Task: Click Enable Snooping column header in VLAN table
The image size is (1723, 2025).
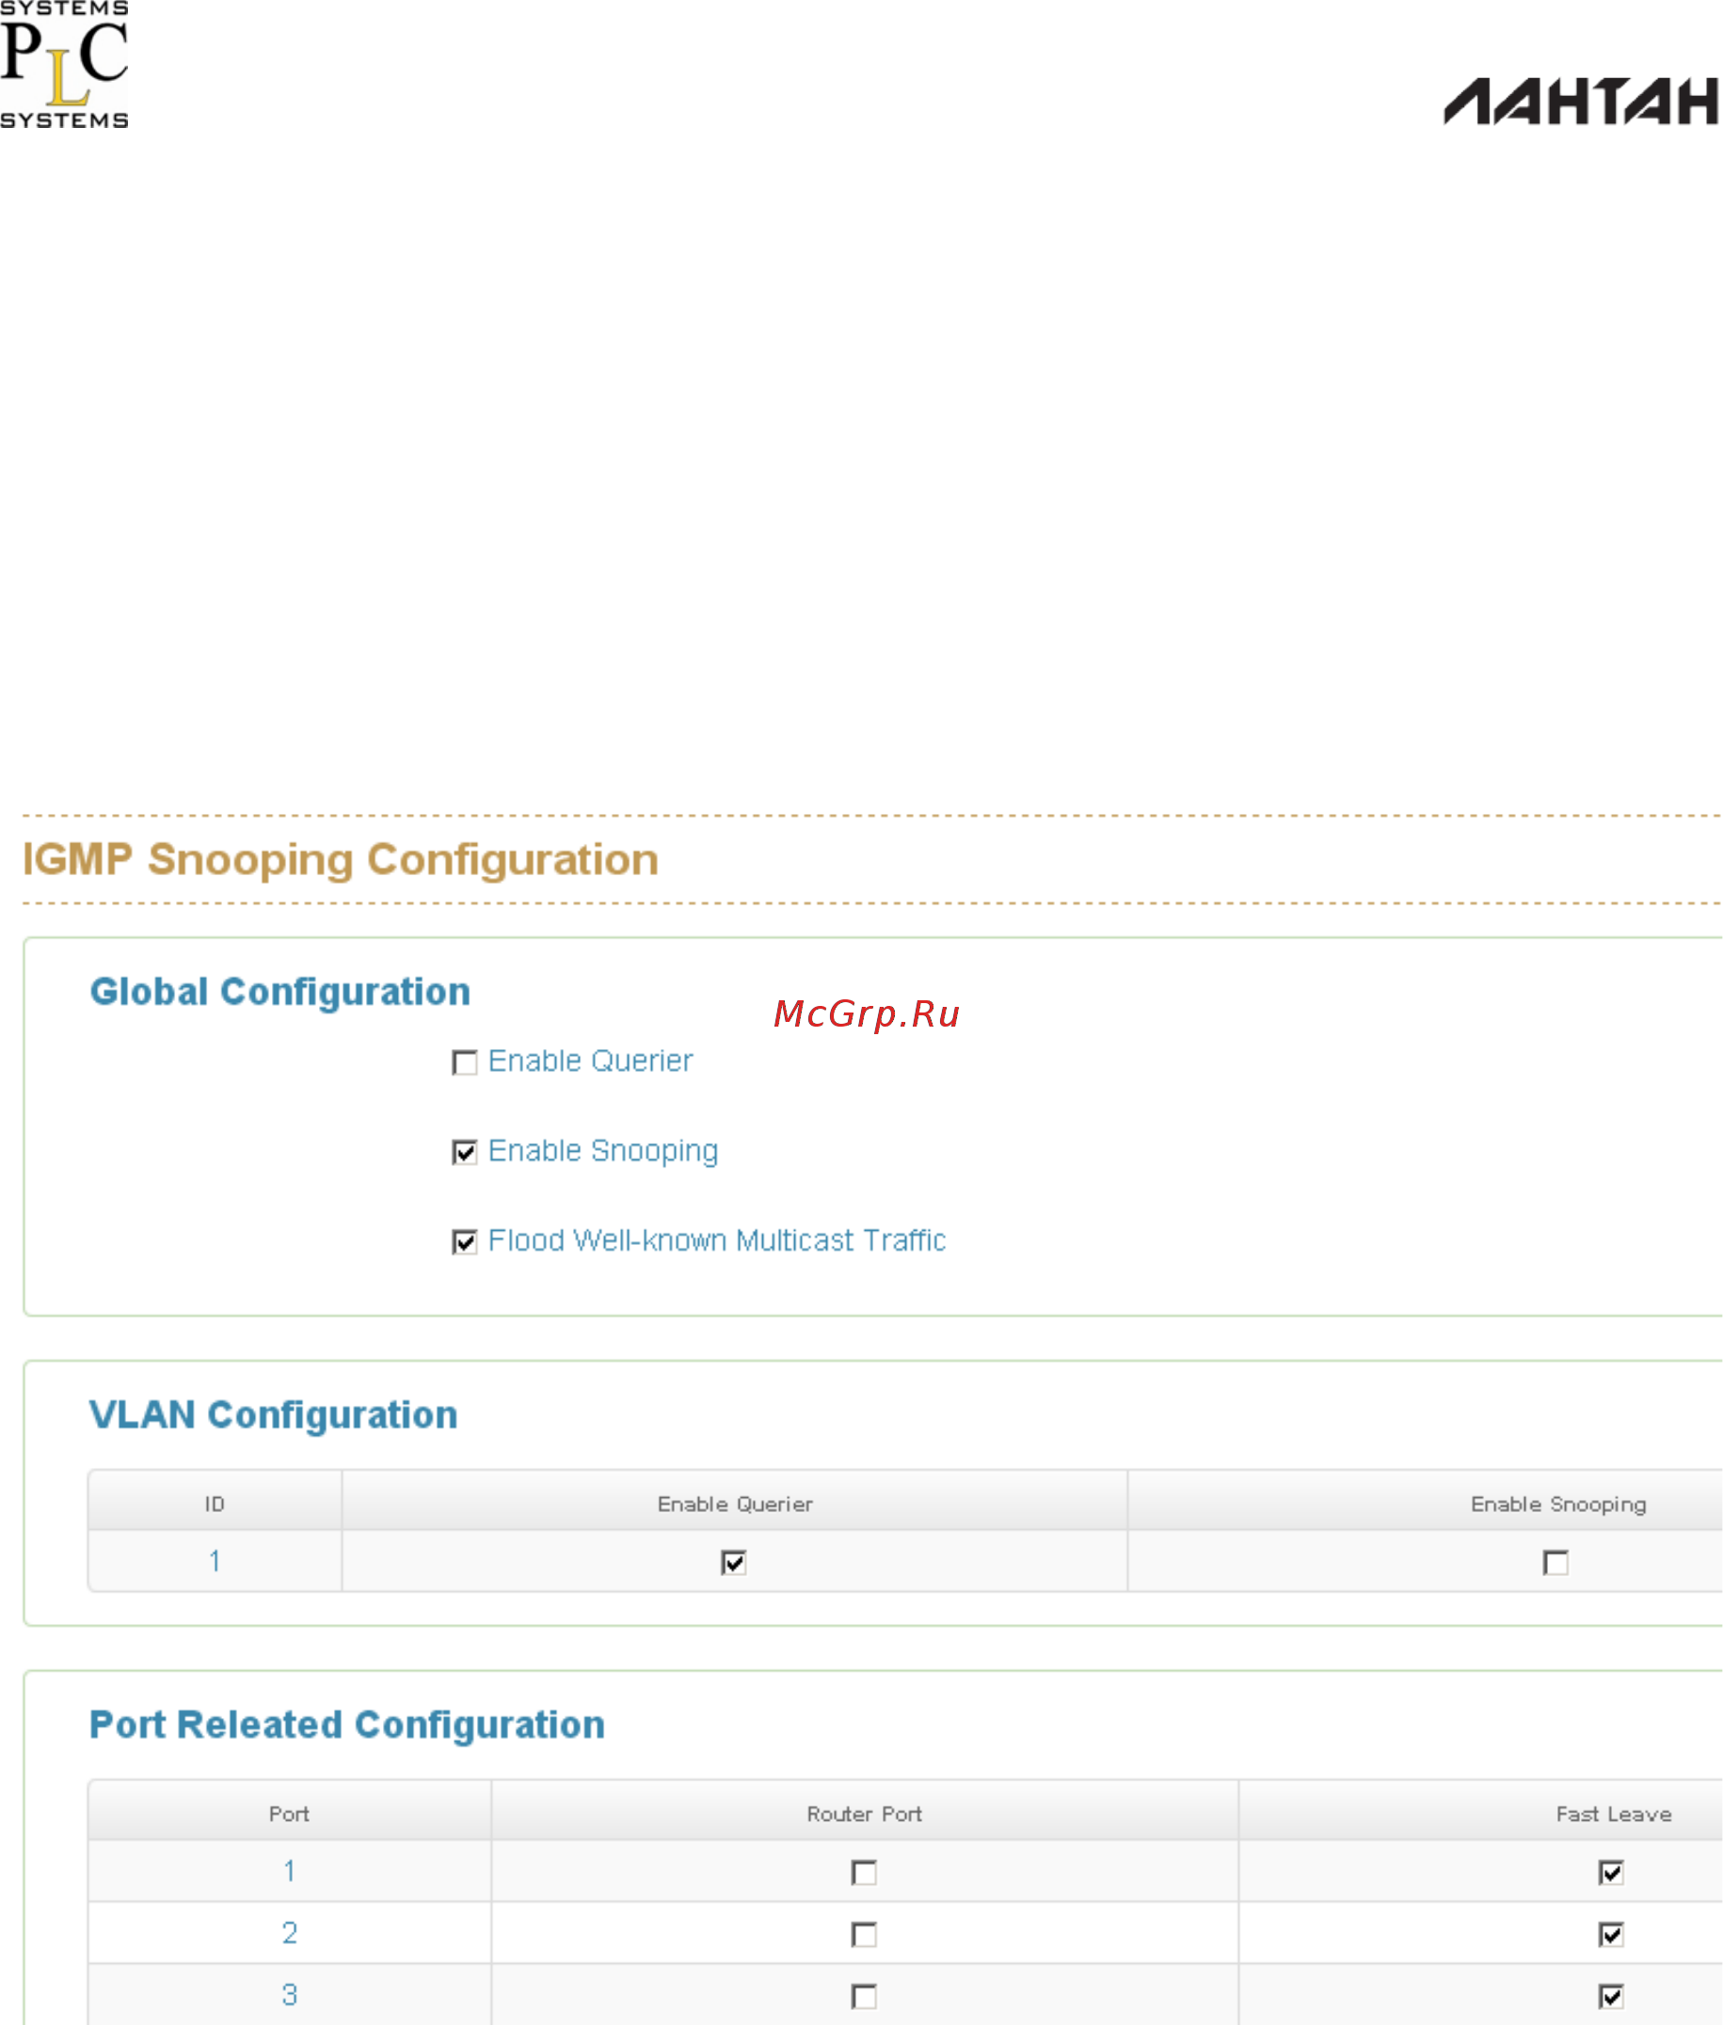Action: click(x=1558, y=1505)
